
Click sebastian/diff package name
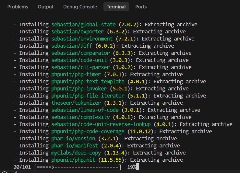click(x=72, y=46)
